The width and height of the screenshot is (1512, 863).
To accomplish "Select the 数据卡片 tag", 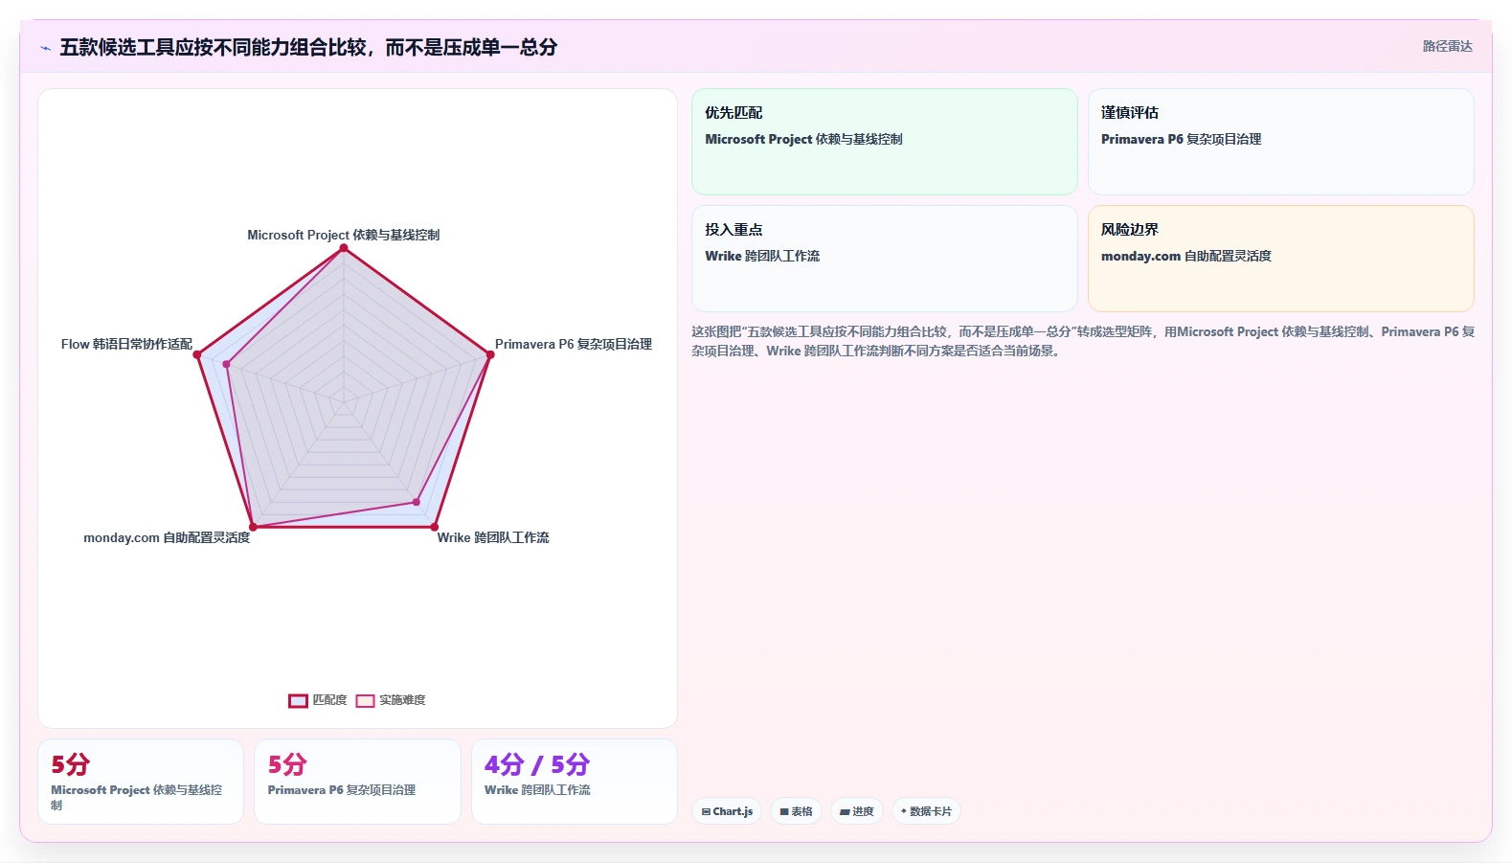I will tap(926, 811).
